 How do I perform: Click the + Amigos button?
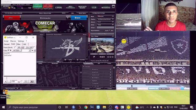[98, 88]
